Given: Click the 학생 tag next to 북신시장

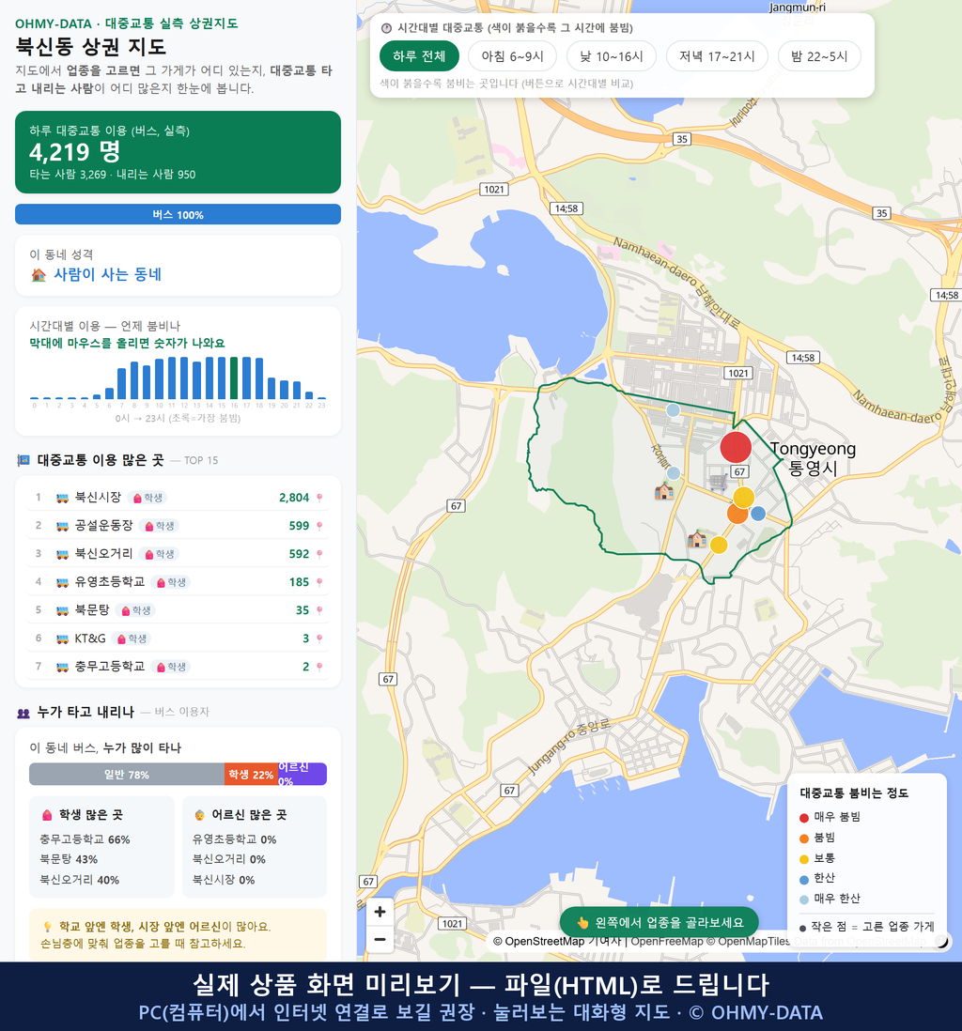Looking at the screenshot, I should [147, 498].
